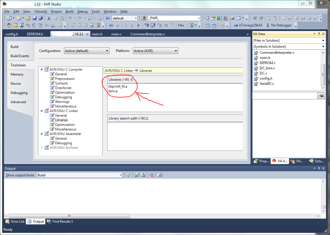This screenshot has height=235, width=330.
Task: Click the Properties Window toolbar icon
Action: pyautogui.click(x=213, y=18)
